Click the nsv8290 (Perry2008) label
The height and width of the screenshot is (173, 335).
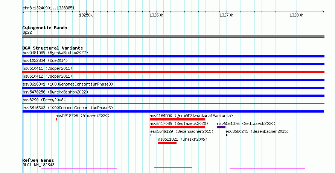coord(44,100)
